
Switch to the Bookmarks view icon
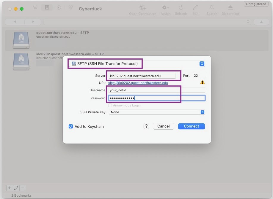click(x=47, y=8)
